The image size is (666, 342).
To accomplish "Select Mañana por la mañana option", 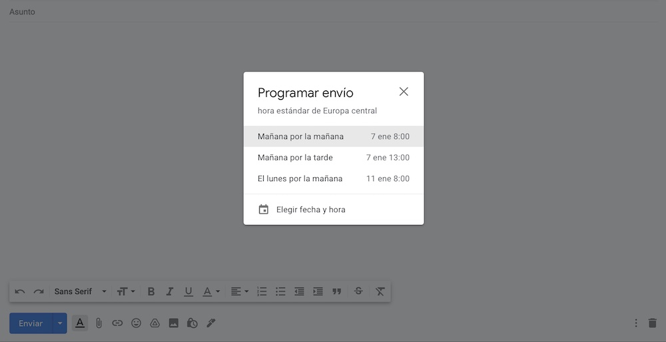I will (333, 136).
